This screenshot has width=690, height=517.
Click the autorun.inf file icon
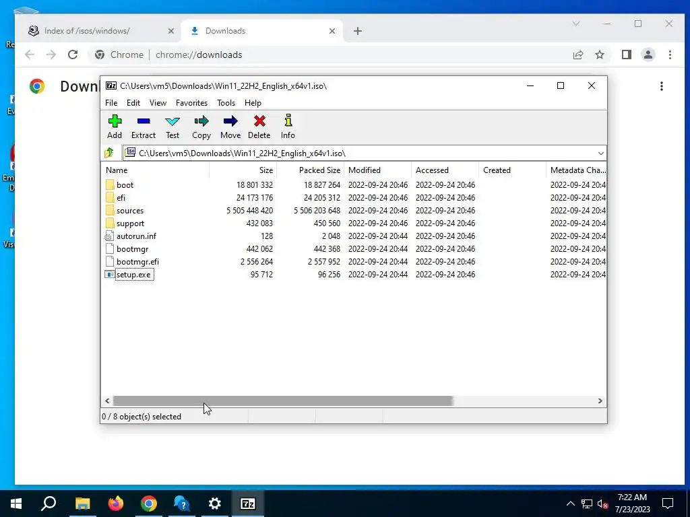[110, 236]
